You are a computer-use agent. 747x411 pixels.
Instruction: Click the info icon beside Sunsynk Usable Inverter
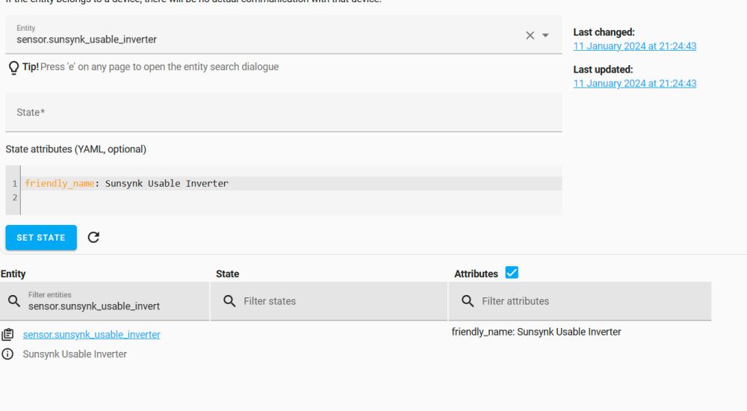tap(7, 354)
